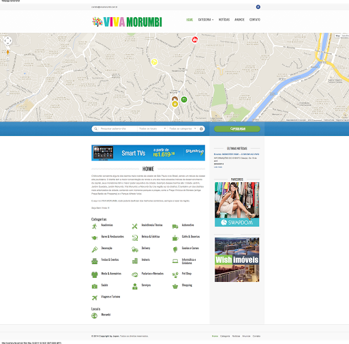Open the Facebook icon in the top bar
This screenshot has height=344, width=349.
pos(258,7)
